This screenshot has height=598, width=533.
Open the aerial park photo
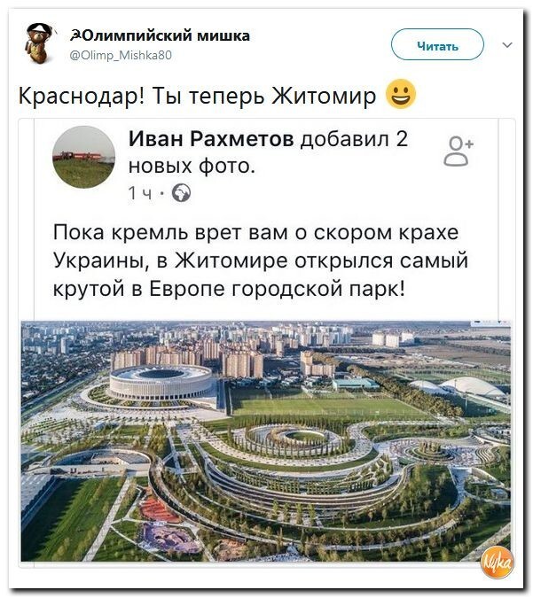click(266, 441)
